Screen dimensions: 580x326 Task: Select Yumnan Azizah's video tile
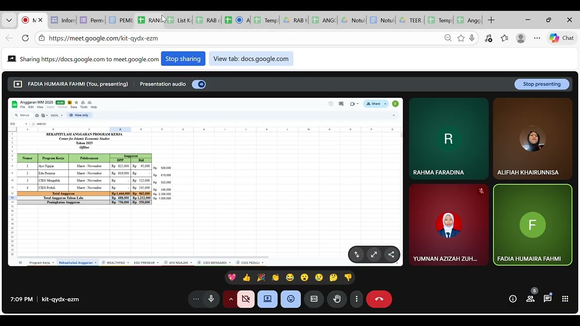pyautogui.click(x=449, y=225)
